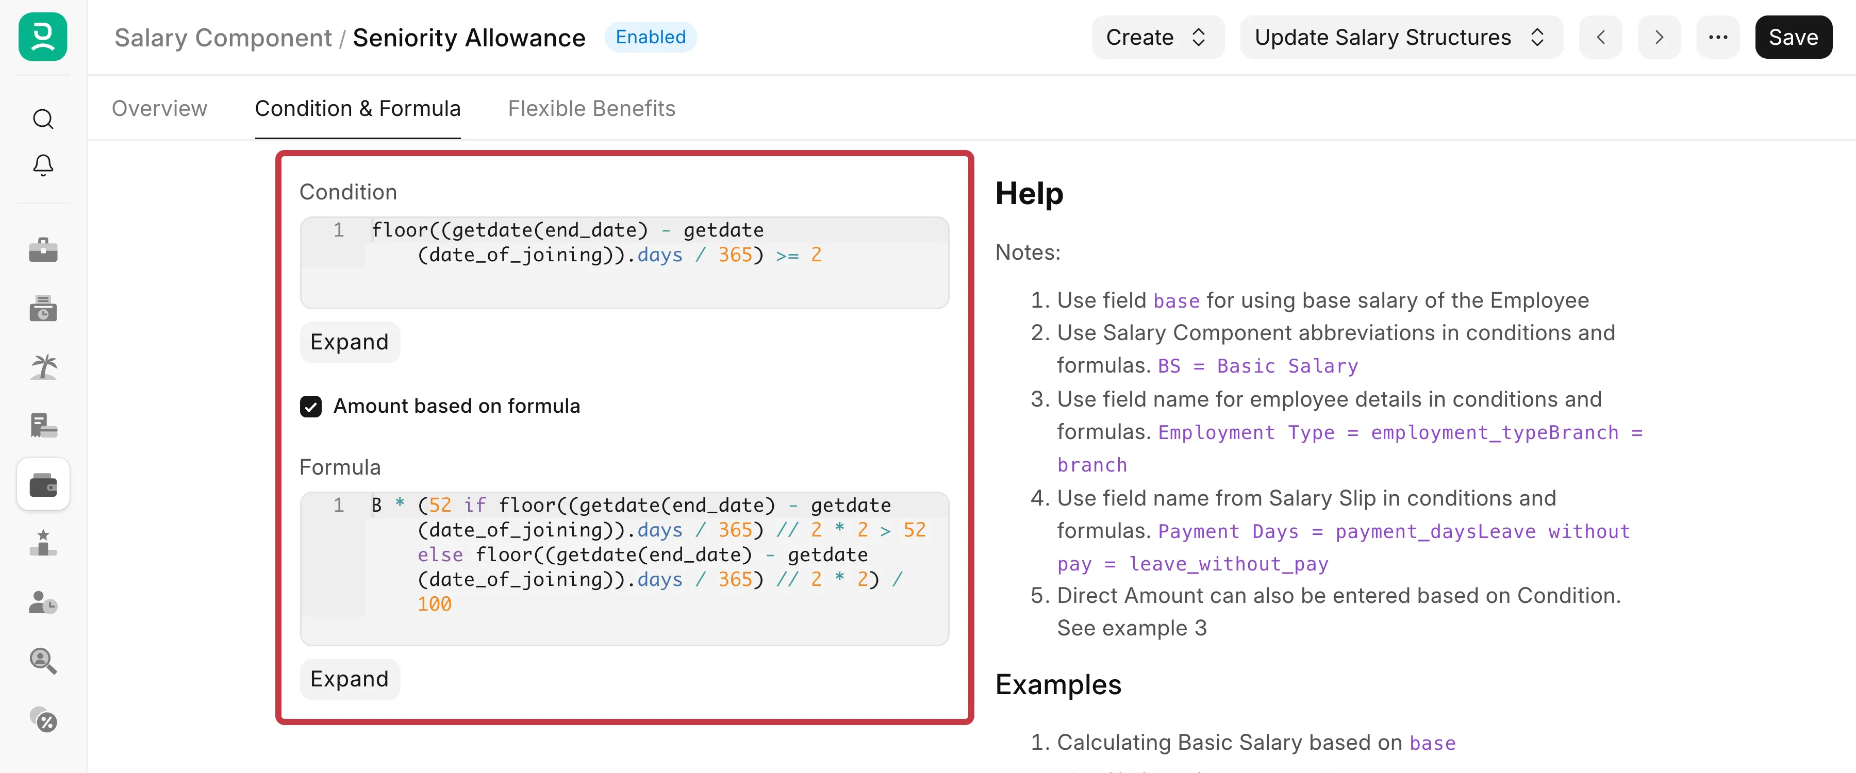
Task: Expand the Formula code editor
Action: (x=350, y=679)
